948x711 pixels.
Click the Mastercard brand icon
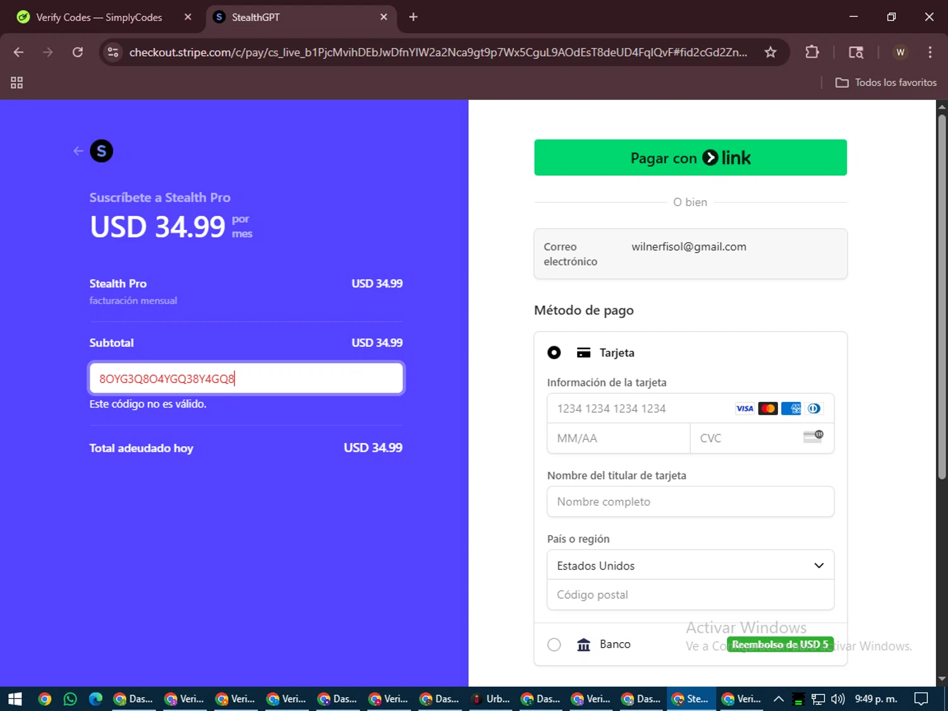[x=768, y=409]
